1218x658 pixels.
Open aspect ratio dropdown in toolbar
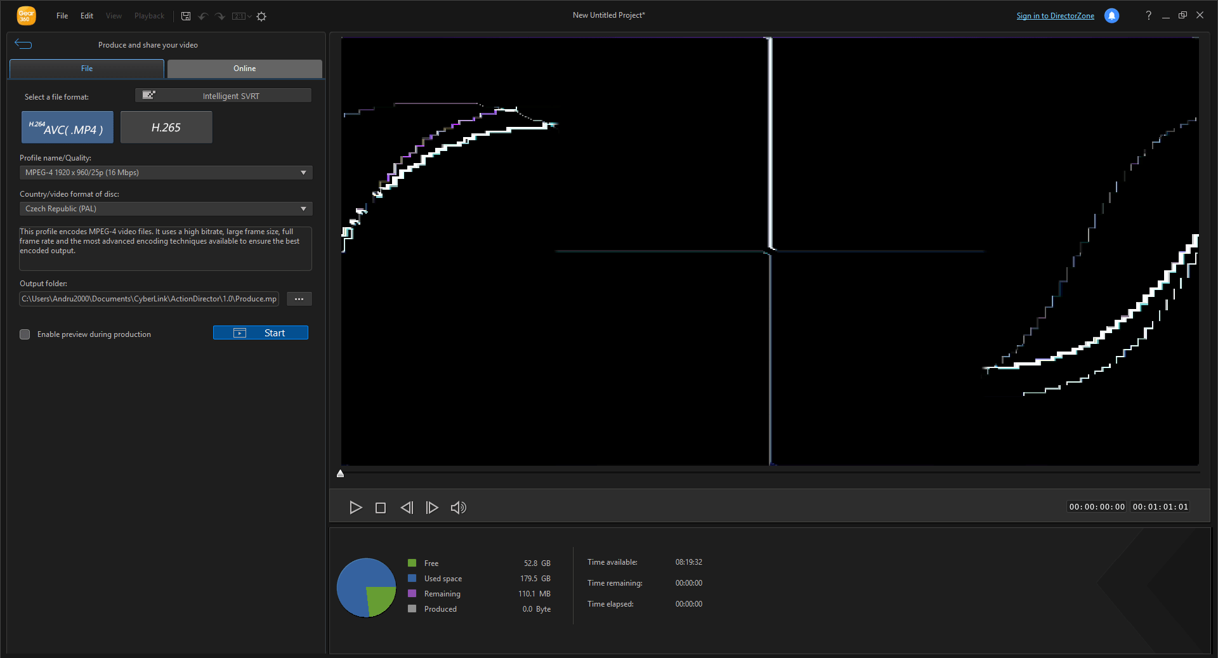[242, 16]
